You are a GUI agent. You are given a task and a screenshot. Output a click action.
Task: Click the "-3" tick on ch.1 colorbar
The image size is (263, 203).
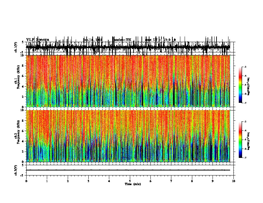(245, 67)
